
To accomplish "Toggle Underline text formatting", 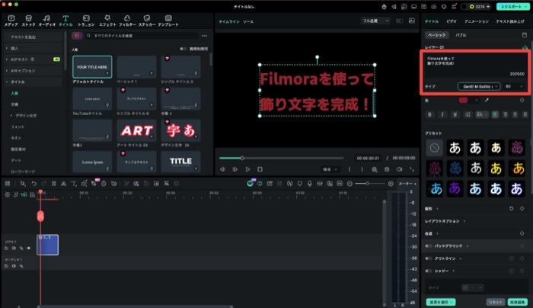I will click(455, 114).
